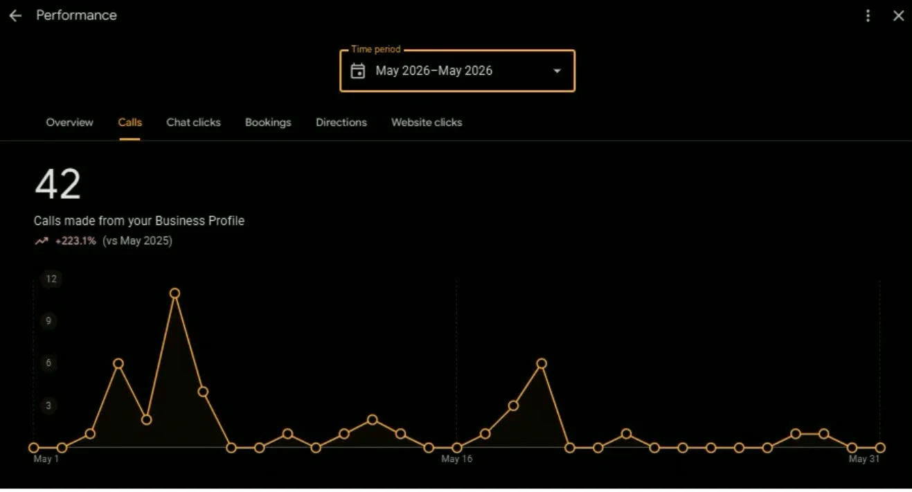Select the highest peak data point on chart
The image size is (912, 492).
coord(175,293)
